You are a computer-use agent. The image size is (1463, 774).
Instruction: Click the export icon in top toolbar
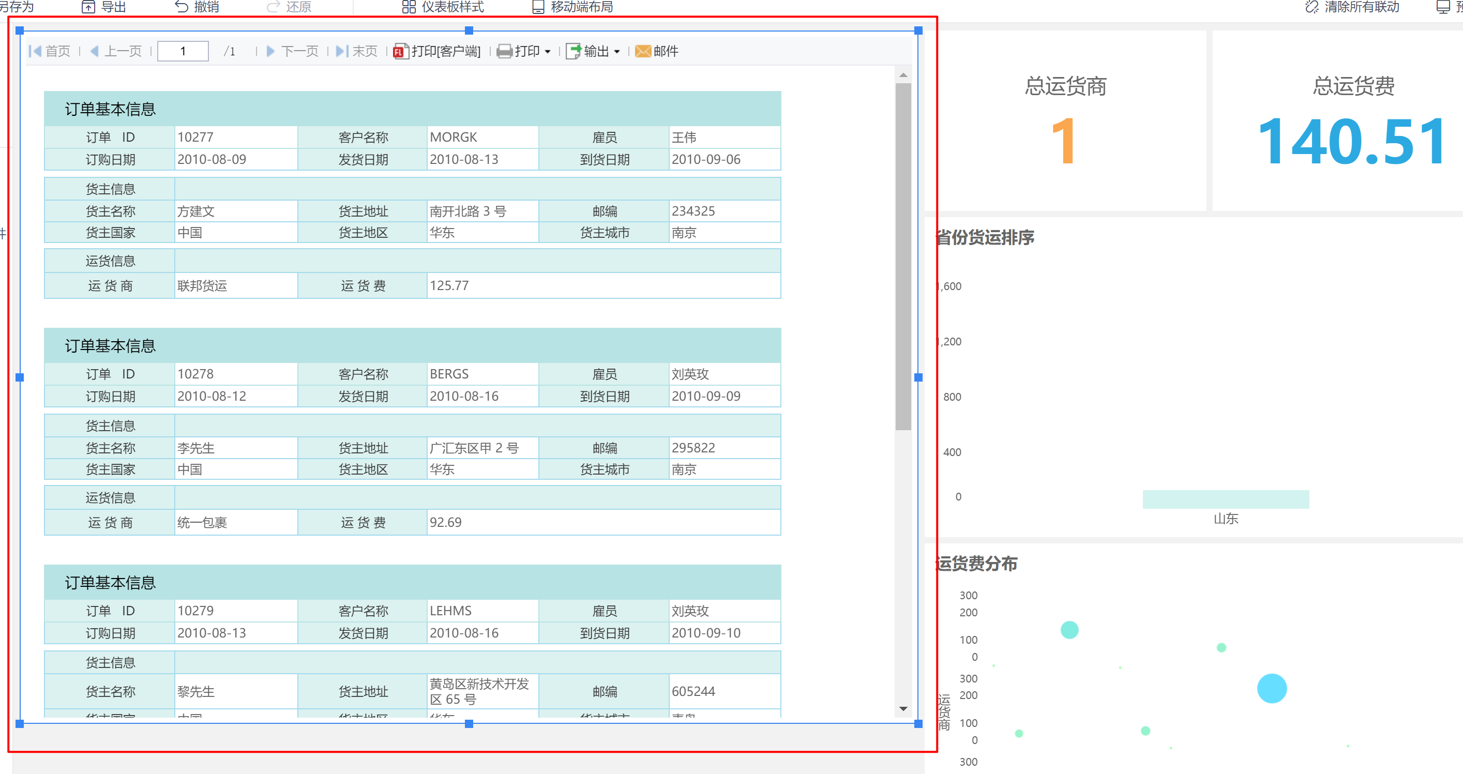click(x=88, y=7)
